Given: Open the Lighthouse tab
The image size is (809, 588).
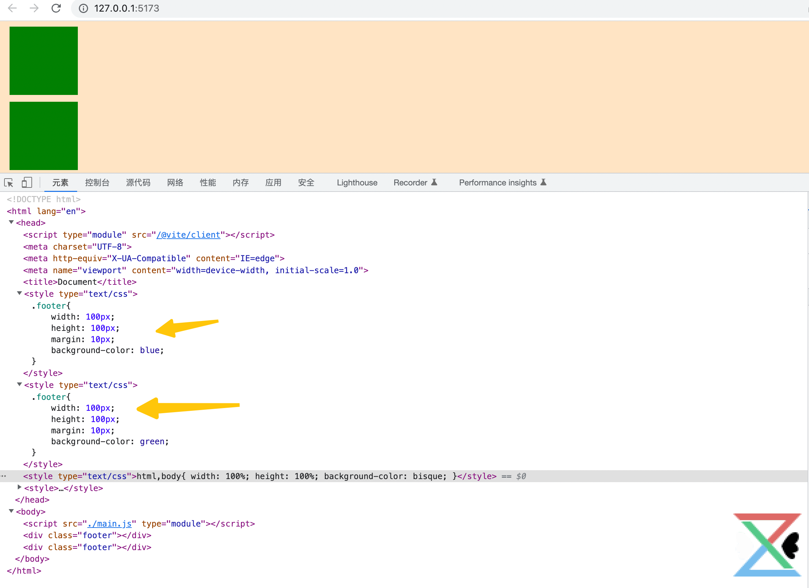Looking at the screenshot, I should tap(357, 183).
